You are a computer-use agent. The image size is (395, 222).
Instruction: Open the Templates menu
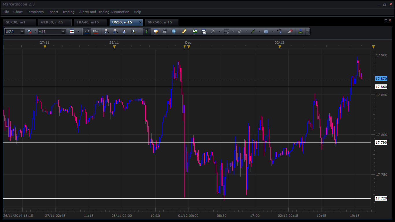[x=35, y=12]
